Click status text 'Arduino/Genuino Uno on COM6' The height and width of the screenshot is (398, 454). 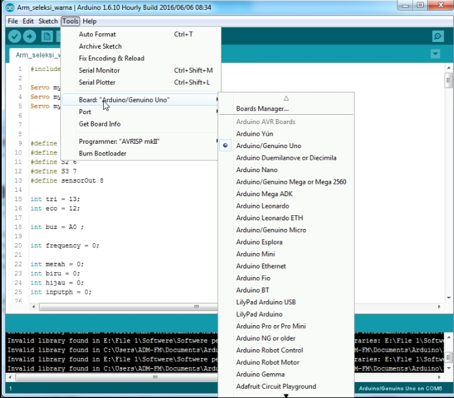tap(400, 389)
